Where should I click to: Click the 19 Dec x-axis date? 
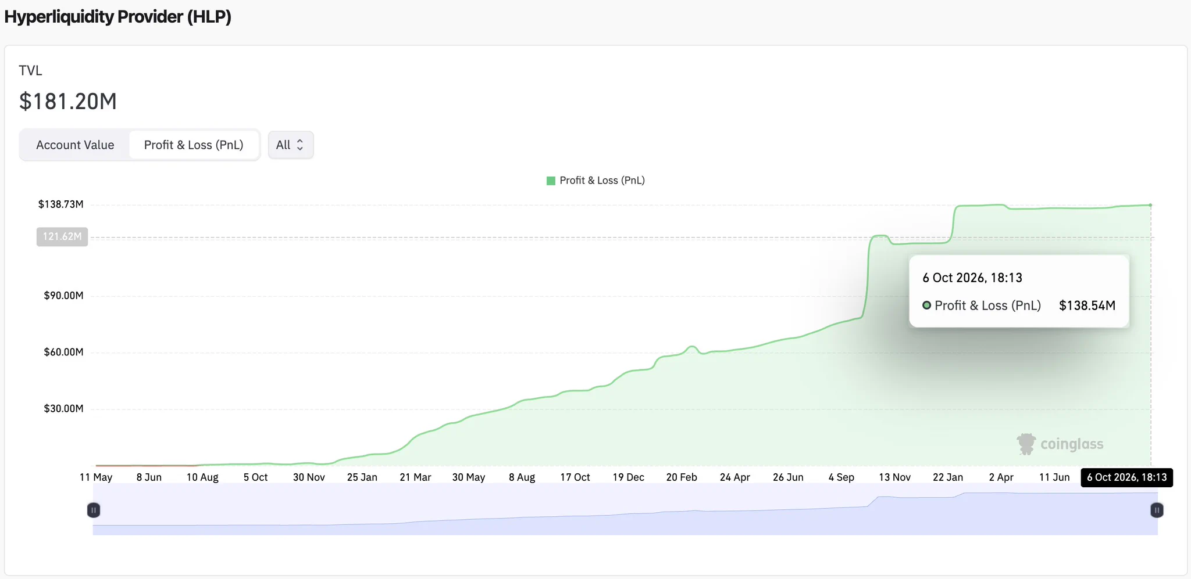(x=629, y=477)
